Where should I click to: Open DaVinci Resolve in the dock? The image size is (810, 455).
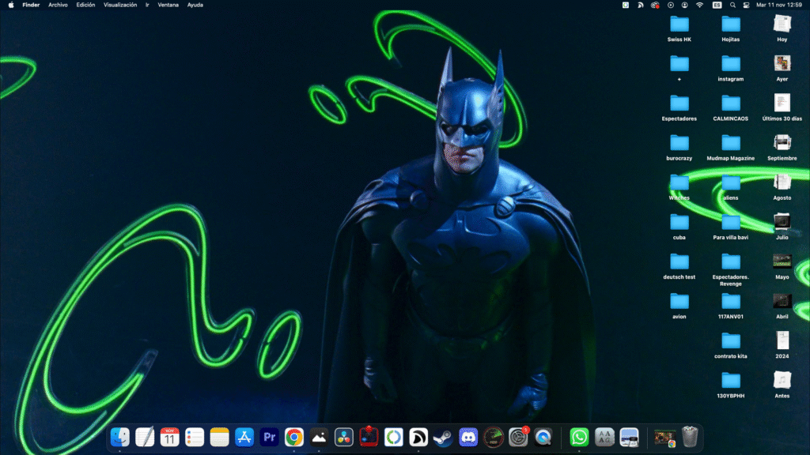point(343,437)
